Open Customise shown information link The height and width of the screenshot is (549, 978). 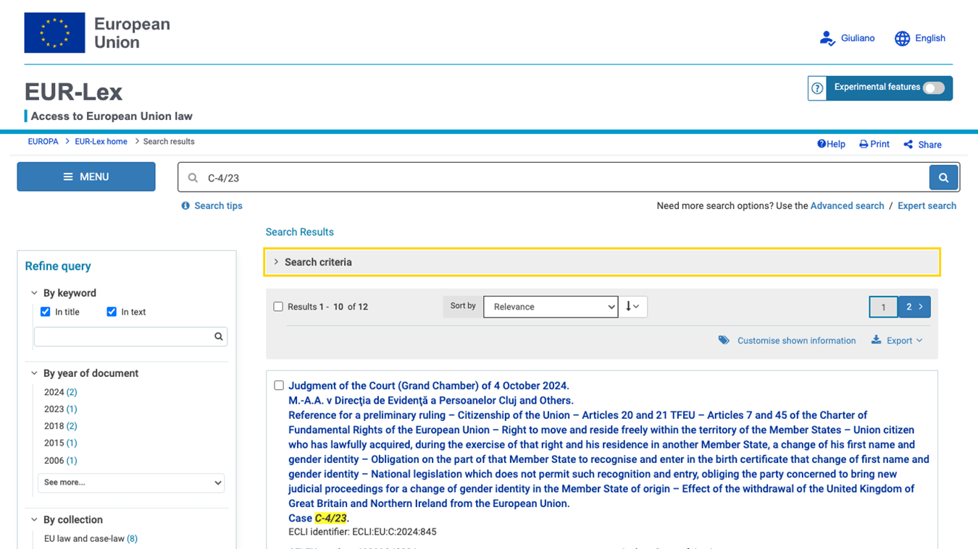click(796, 341)
